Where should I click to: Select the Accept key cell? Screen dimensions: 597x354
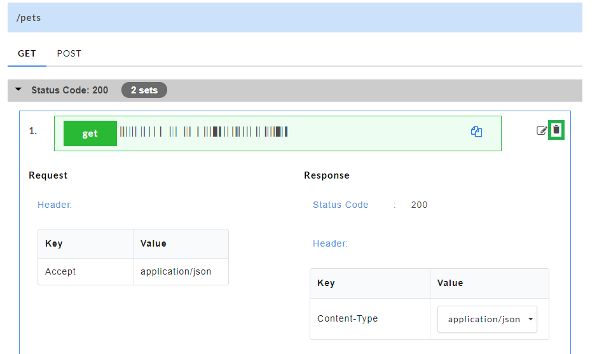click(x=60, y=271)
